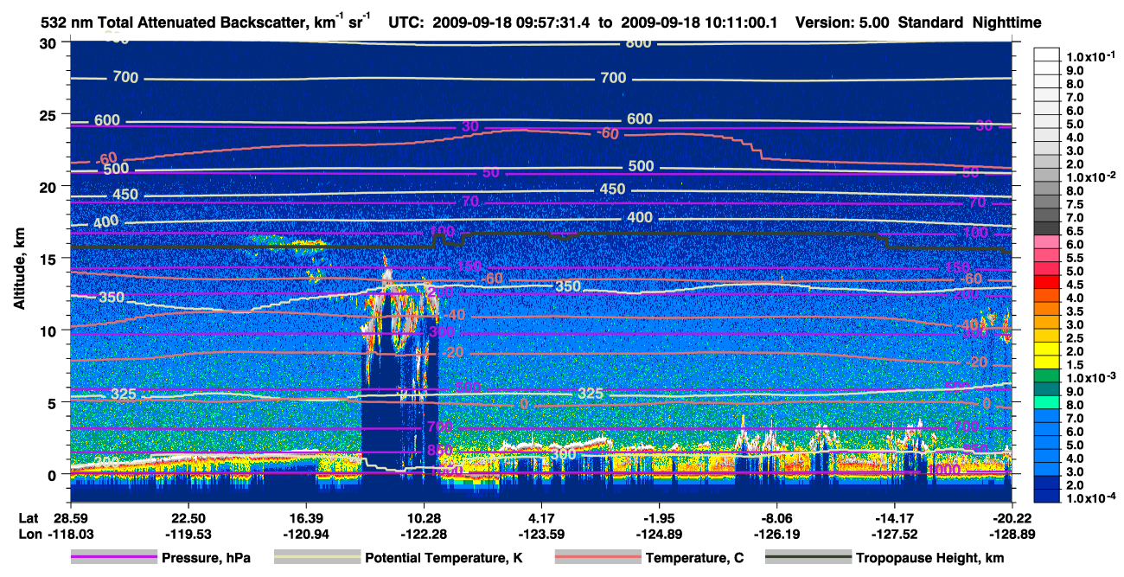Click the magenta line swatch for Pressure legend
This screenshot has width=1124, height=577.
tap(114, 558)
